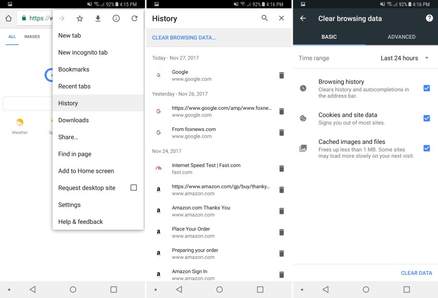Search history with the magnifier icon
The width and height of the screenshot is (438, 298).
pyautogui.click(x=264, y=18)
